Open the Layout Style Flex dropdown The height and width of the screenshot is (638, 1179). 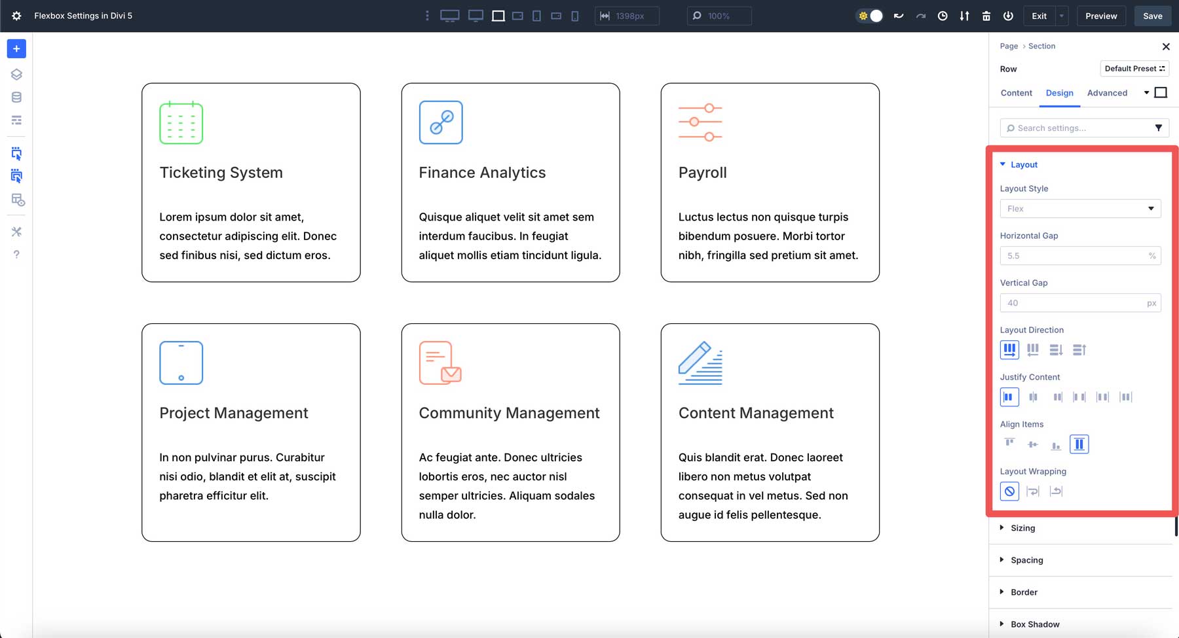point(1079,209)
